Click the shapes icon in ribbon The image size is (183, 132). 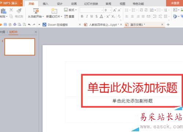[175, 16]
